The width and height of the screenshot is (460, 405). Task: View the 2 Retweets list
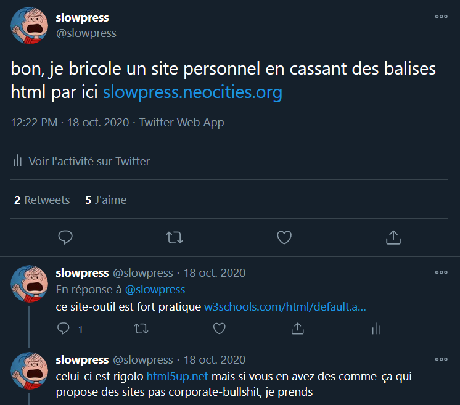tap(42, 200)
